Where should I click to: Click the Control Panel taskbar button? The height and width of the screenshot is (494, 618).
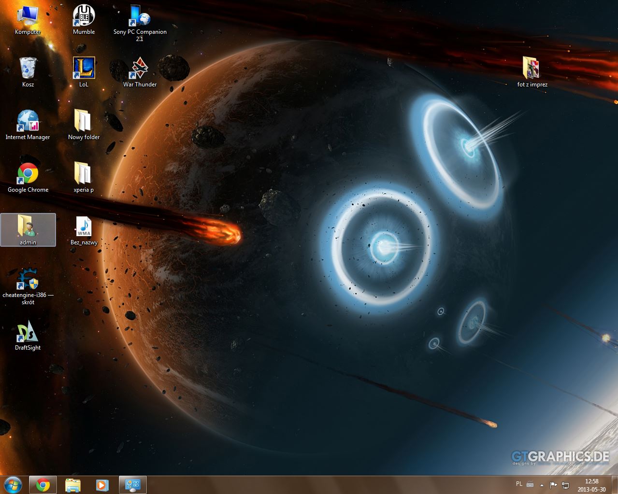[132, 485]
